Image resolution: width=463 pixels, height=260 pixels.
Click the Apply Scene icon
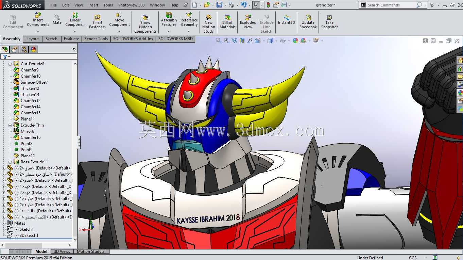pyautogui.click(x=303, y=40)
